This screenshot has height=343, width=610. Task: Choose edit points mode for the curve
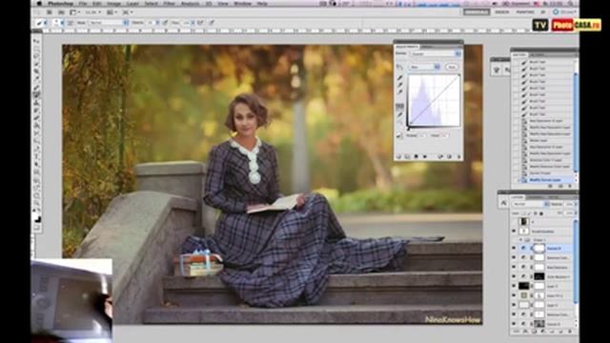click(x=400, y=106)
